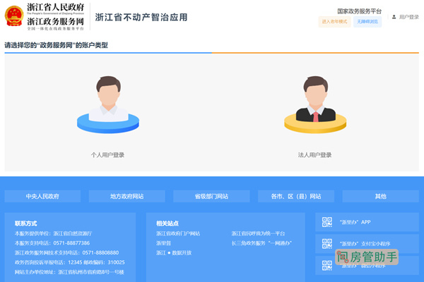Click the heading 请选择您的"政务服务网"的账户类型
424x282 pixels.
(57, 45)
